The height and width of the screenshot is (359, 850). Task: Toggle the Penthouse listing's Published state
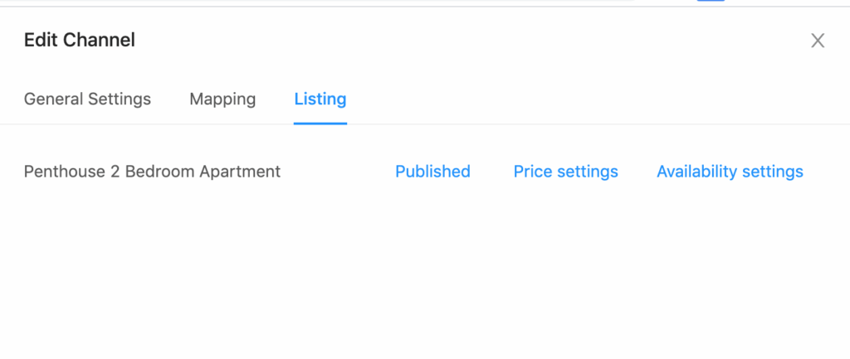click(x=432, y=172)
